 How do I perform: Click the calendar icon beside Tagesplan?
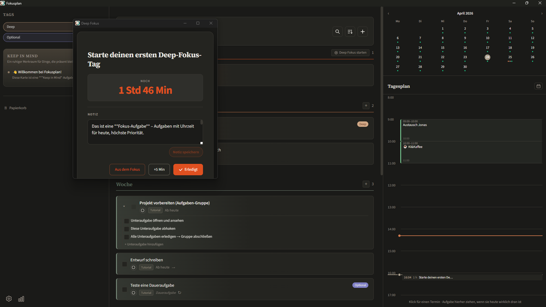(x=538, y=86)
